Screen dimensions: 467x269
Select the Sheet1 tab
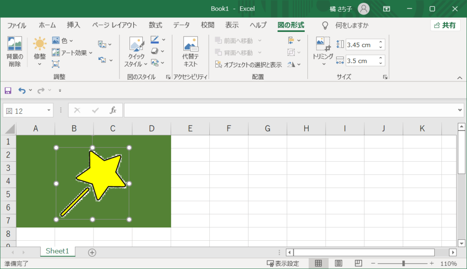pos(57,251)
